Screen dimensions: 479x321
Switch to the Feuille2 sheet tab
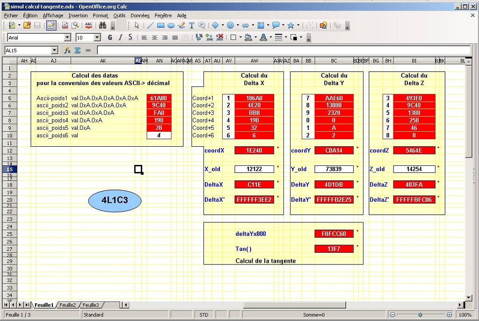point(67,305)
